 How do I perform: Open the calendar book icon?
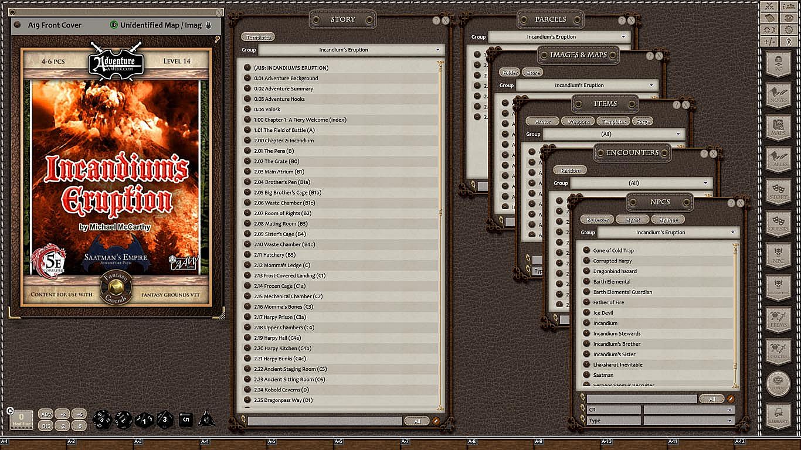pos(769,18)
